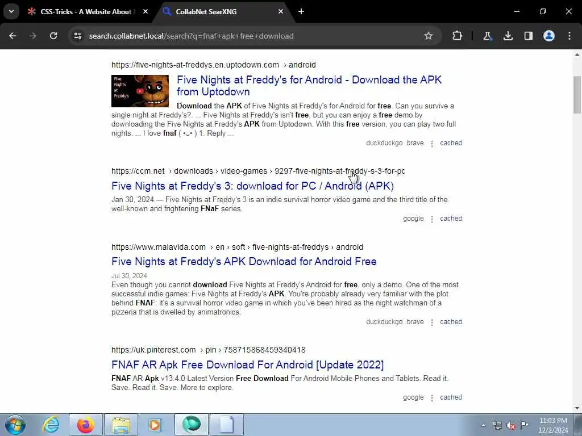Click 'duckduckgo' under the Malavida result
582x436 pixels.
[384, 322]
